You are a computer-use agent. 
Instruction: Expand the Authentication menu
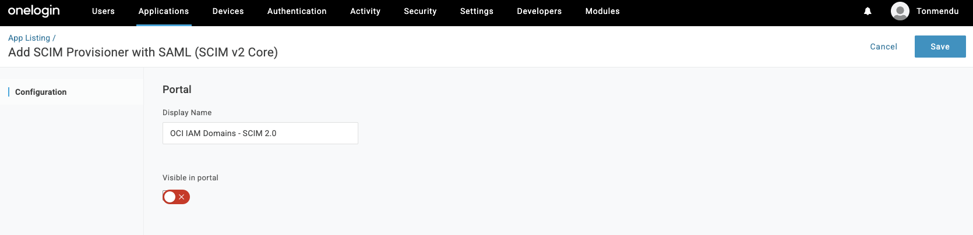pos(297,11)
